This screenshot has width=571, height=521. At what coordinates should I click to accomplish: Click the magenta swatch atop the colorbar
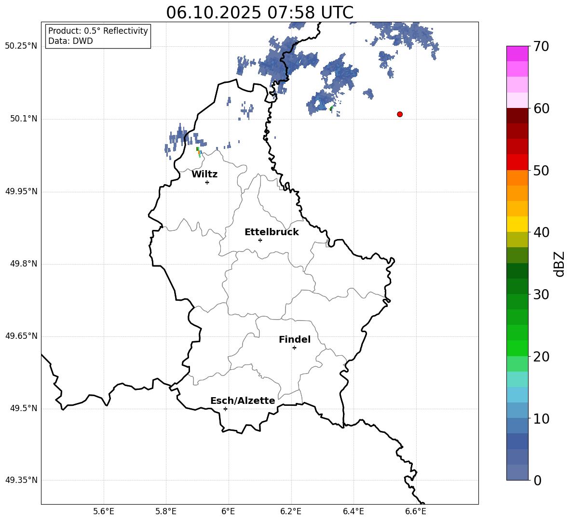tap(517, 53)
